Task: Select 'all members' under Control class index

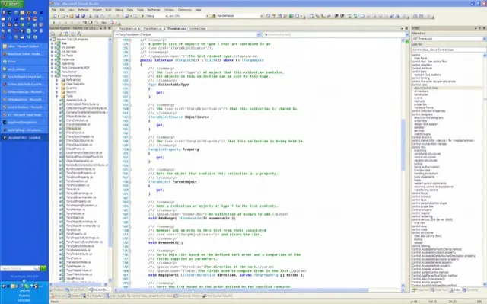Action: coord(421,91)
